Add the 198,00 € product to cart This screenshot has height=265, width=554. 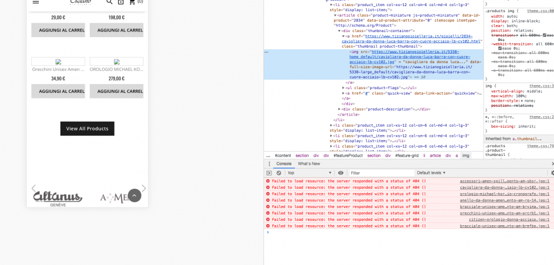pyautogui.click(x=116, y=30)
